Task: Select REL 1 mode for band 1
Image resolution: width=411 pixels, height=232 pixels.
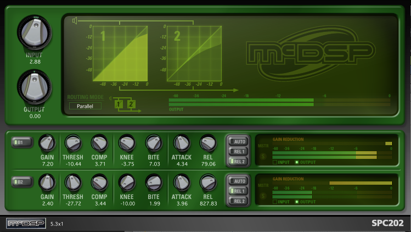Action: pyautogui.click(x=238, y=152)
